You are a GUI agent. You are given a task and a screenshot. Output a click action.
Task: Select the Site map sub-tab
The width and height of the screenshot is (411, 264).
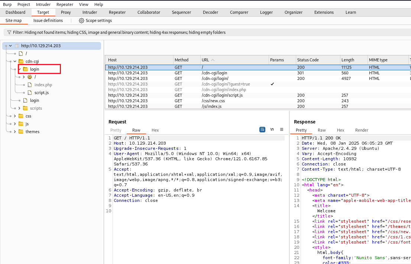(14, 20)
